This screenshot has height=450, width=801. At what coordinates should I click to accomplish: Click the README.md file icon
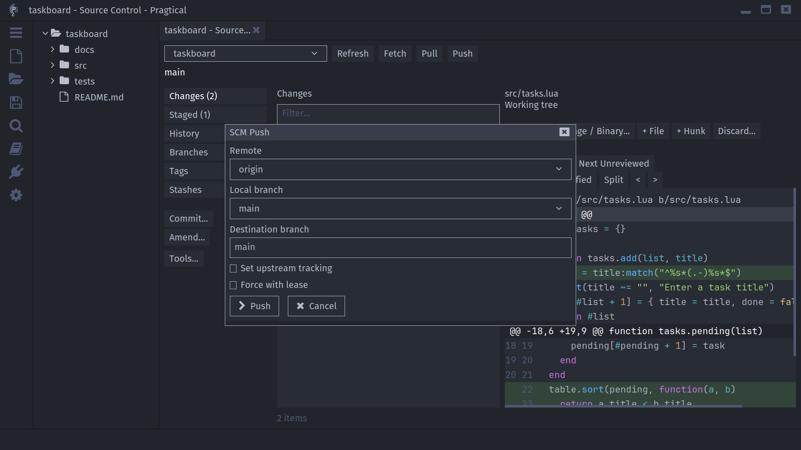[64, 97]
